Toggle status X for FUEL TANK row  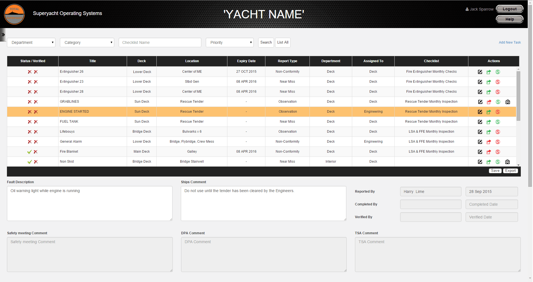[30, 122]
